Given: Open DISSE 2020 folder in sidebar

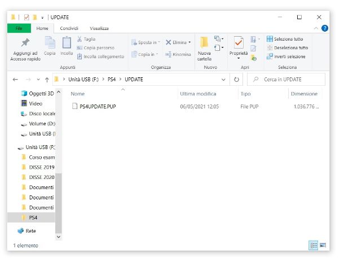Looking at the screenshot, I should [38, 177].
